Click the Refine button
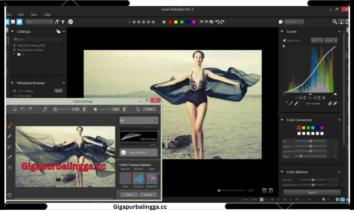 pyautogui.click(x=58, y=91)
